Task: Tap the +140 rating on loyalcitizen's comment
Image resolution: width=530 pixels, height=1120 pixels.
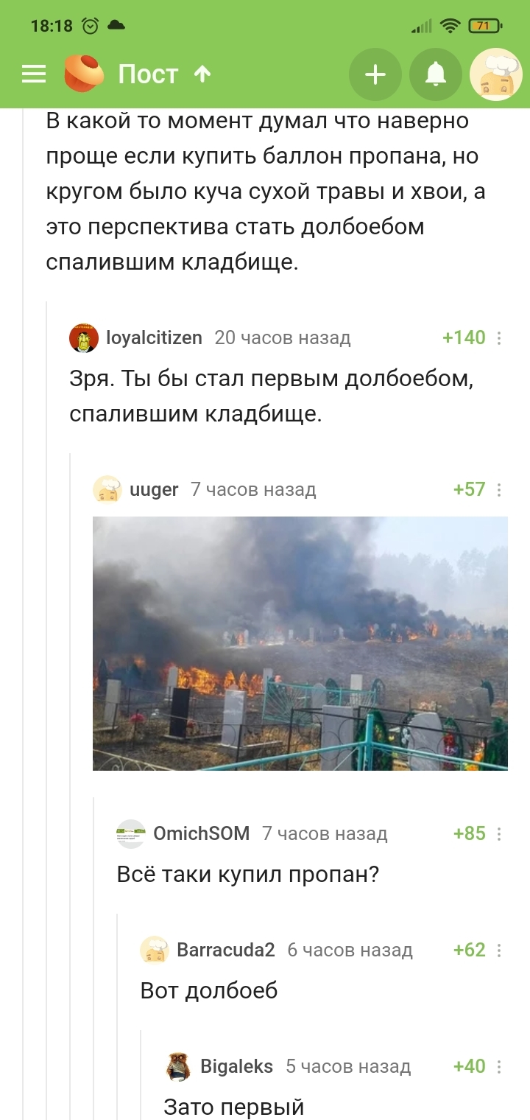Action: (x=464, y=338)
